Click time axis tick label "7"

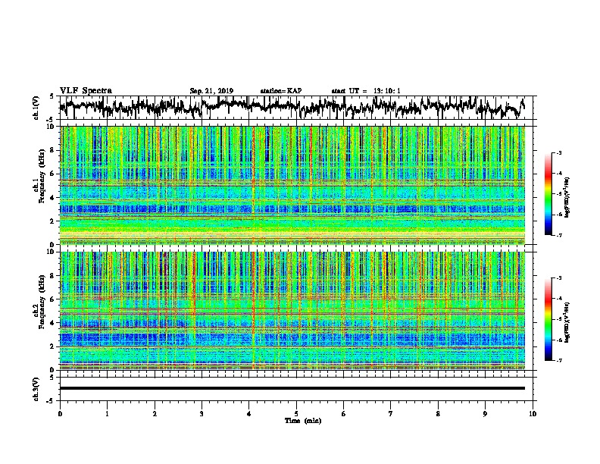pos(391,414)
